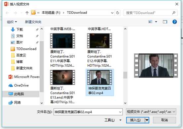Refresh the TDDownload folder listing

pos(118,13)
